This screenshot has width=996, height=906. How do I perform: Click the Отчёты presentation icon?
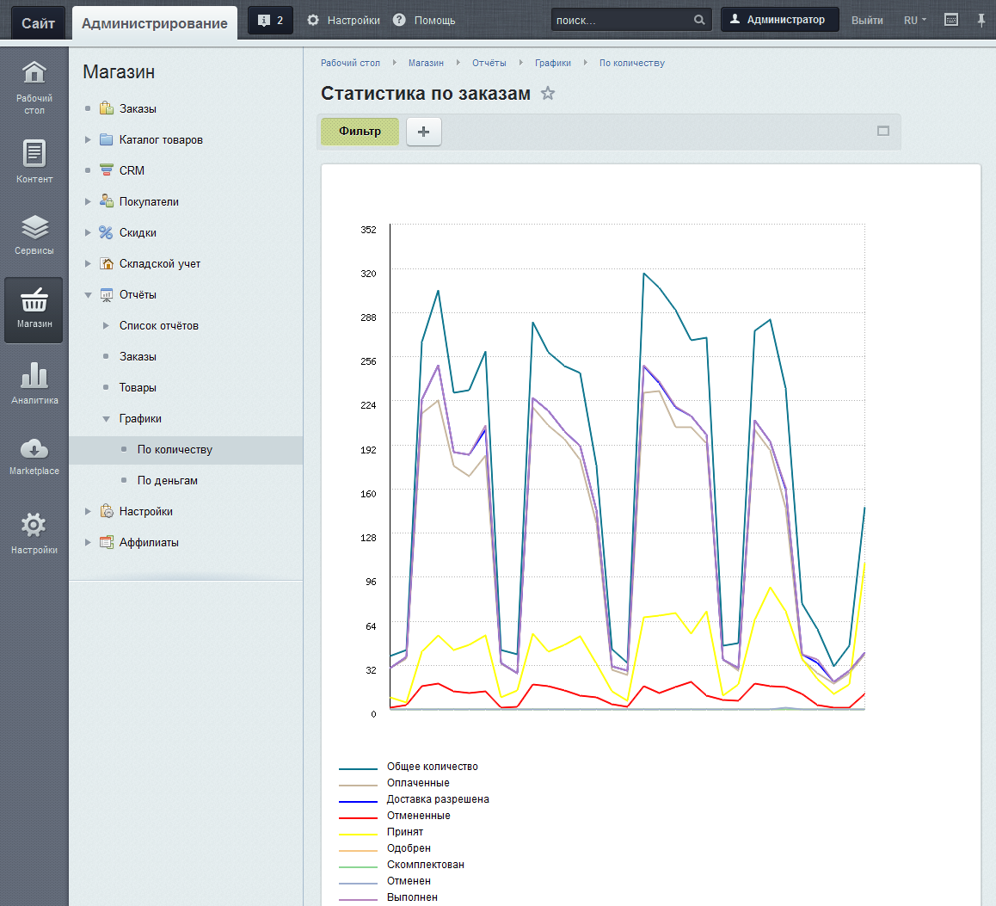click(x=107, y=294)
